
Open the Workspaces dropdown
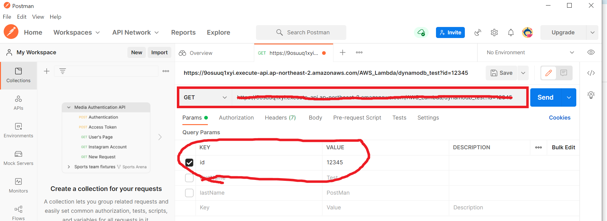pyautogui.click(x=77, y=32)
